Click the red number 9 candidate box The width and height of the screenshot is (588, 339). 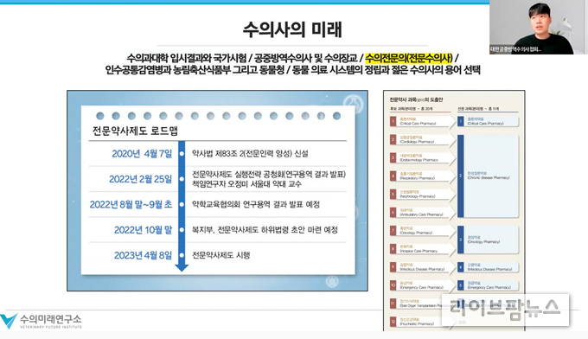pyautogui.click(x=393, y=267)
